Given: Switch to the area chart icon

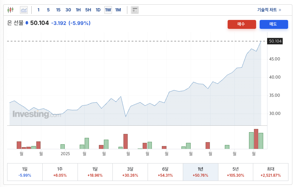Looking at the screenshot, I should [x=24, y=10].
